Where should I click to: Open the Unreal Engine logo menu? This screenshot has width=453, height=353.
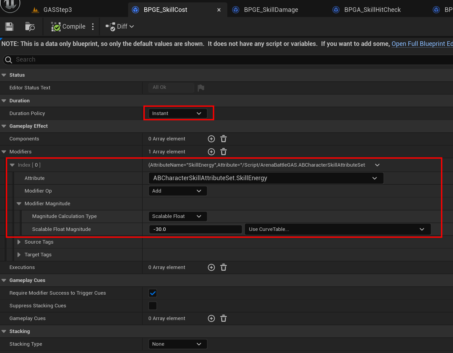tap(10, 5)
